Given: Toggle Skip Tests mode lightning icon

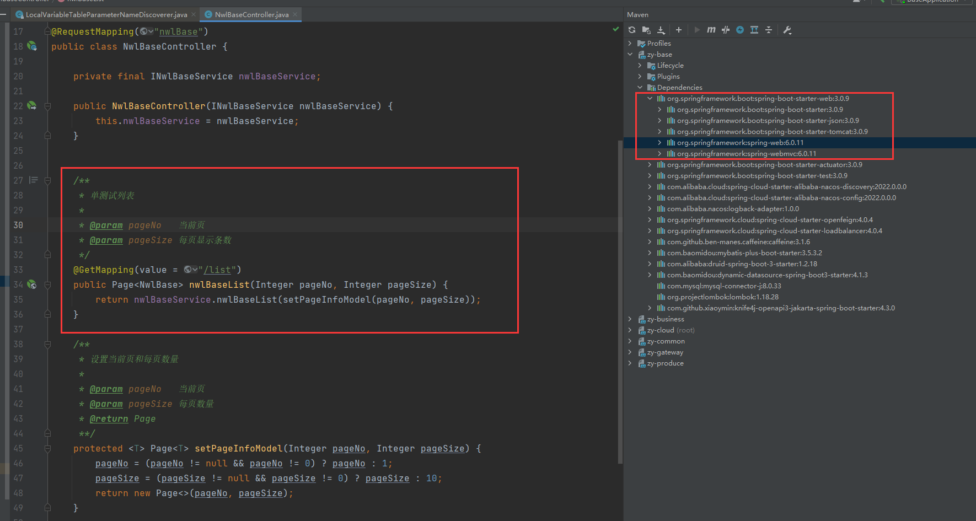Looking at the screenshot, I should coord(740,30).
